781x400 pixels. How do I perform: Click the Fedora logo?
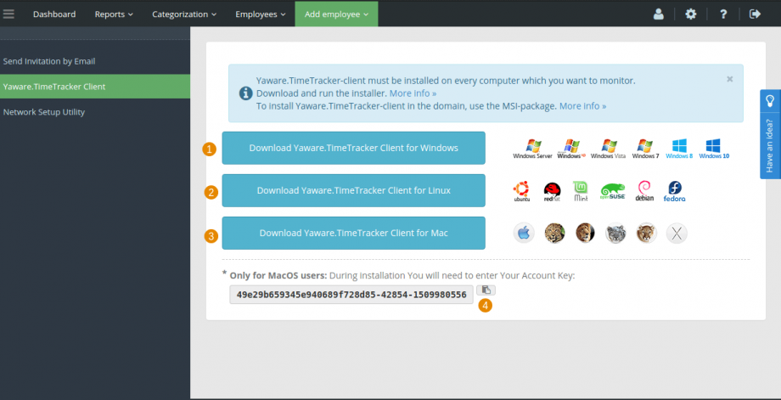point(674,191)
